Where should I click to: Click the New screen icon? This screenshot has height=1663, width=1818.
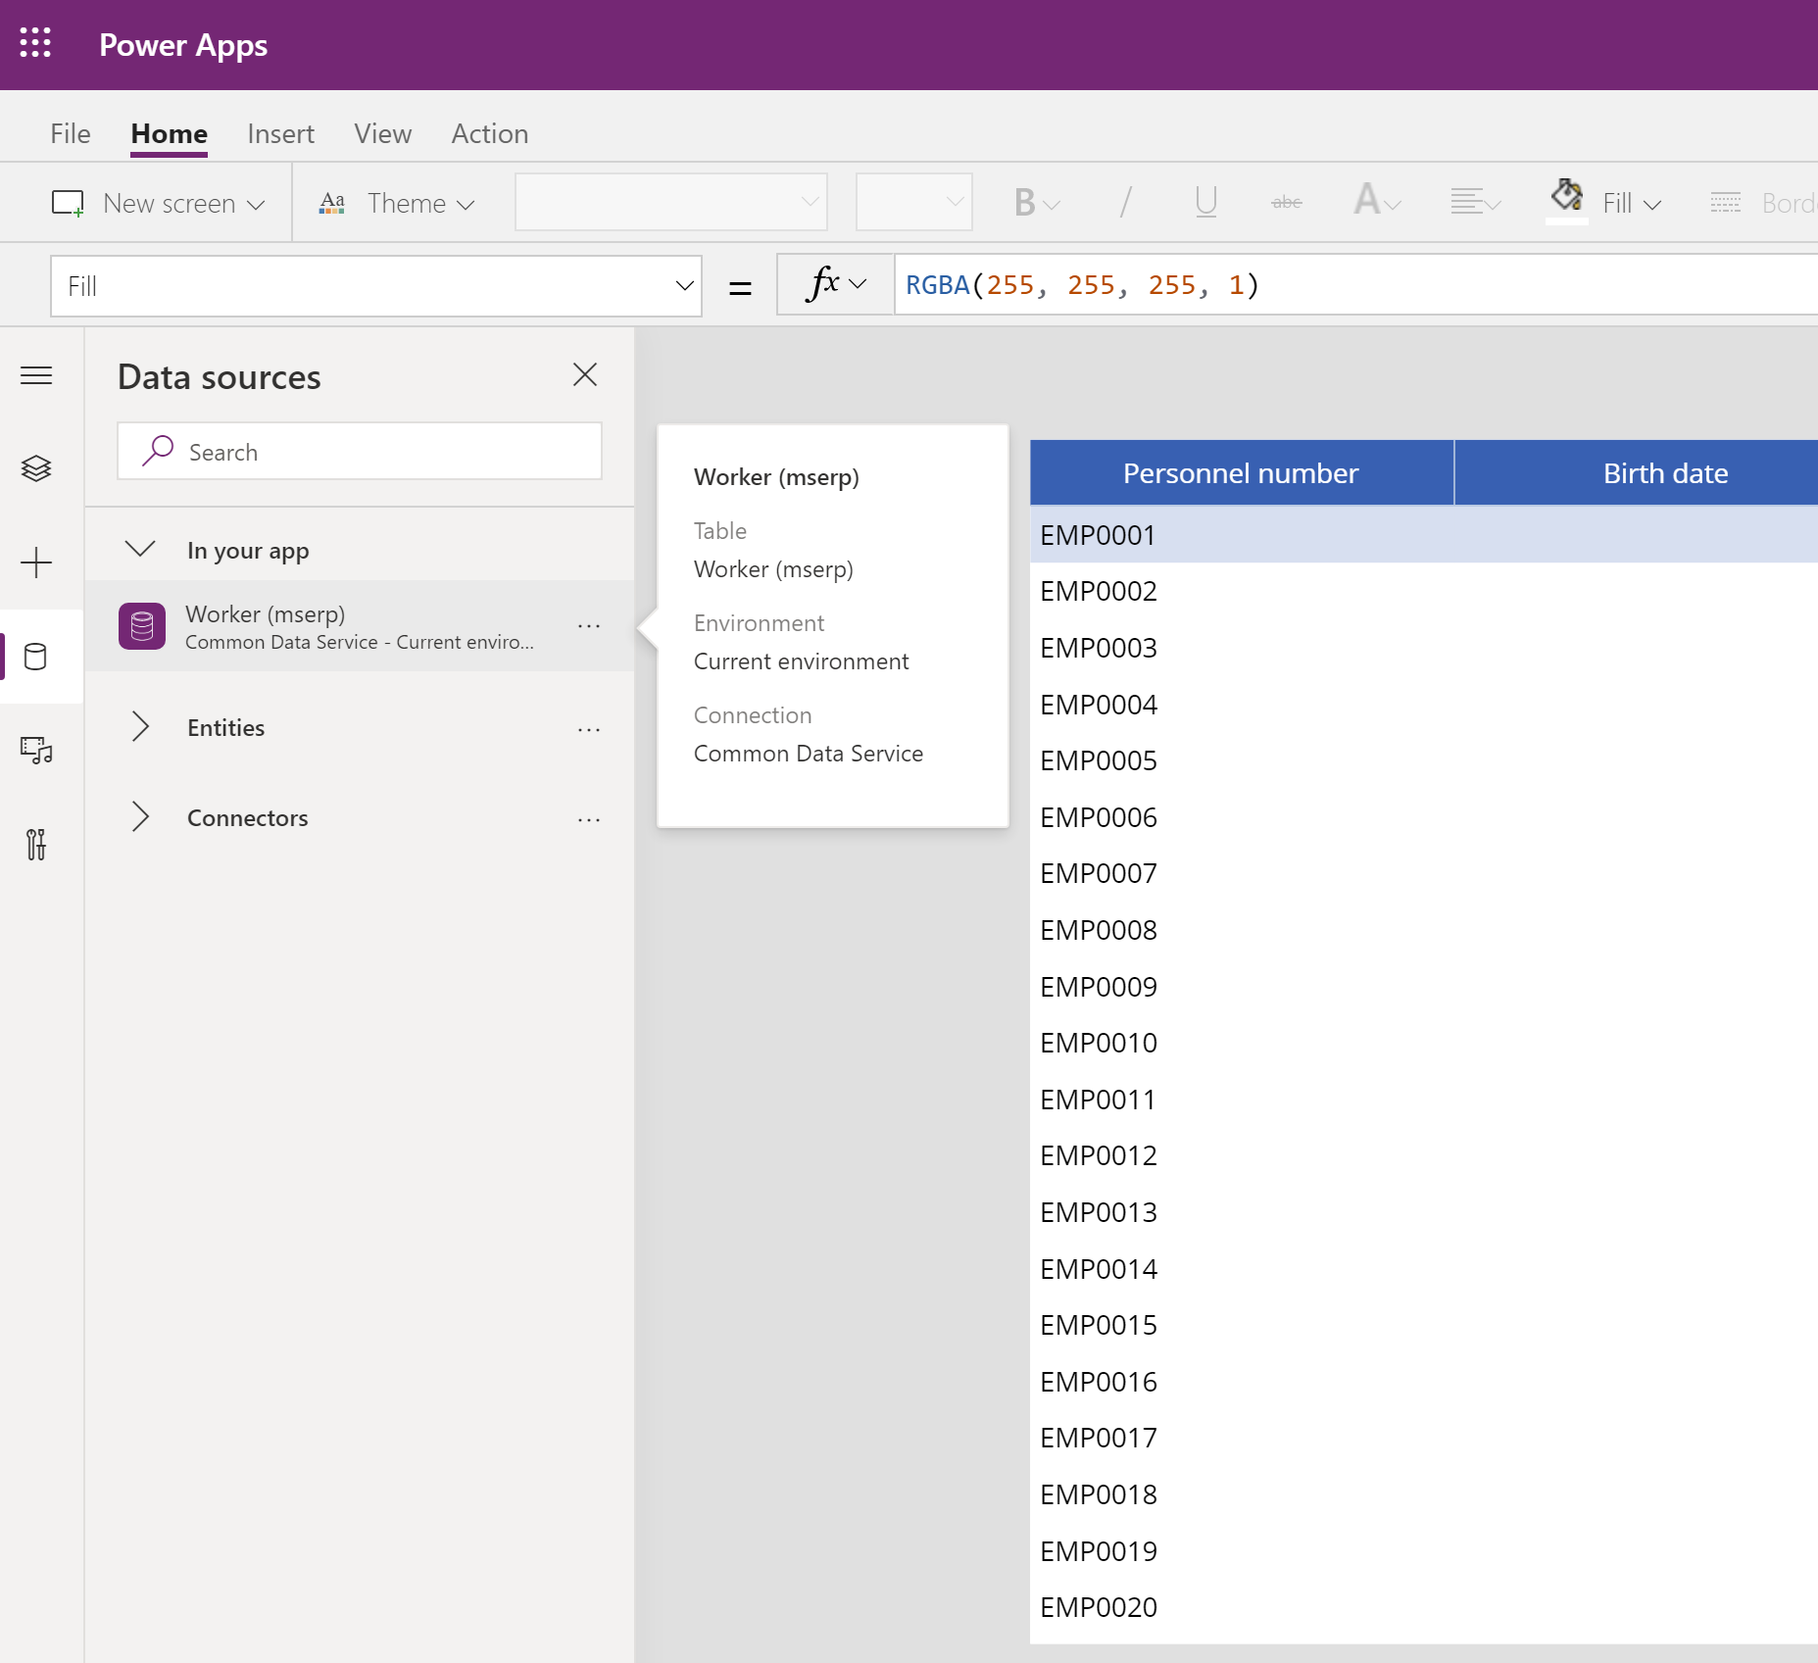[68, 204]
